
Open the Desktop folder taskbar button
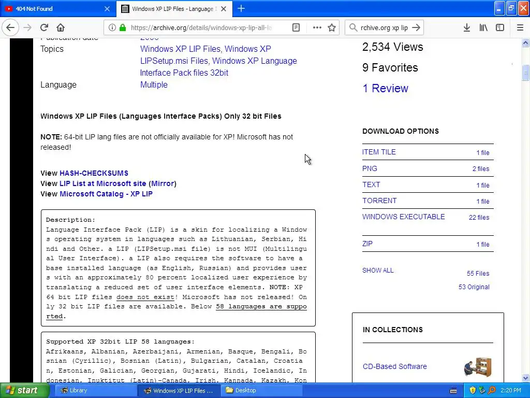coord(261,390)
